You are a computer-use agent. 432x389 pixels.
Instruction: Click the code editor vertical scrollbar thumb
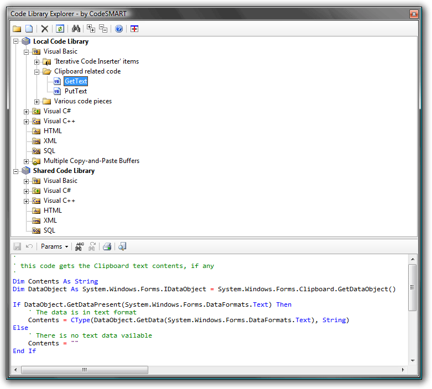click(413, 287)
